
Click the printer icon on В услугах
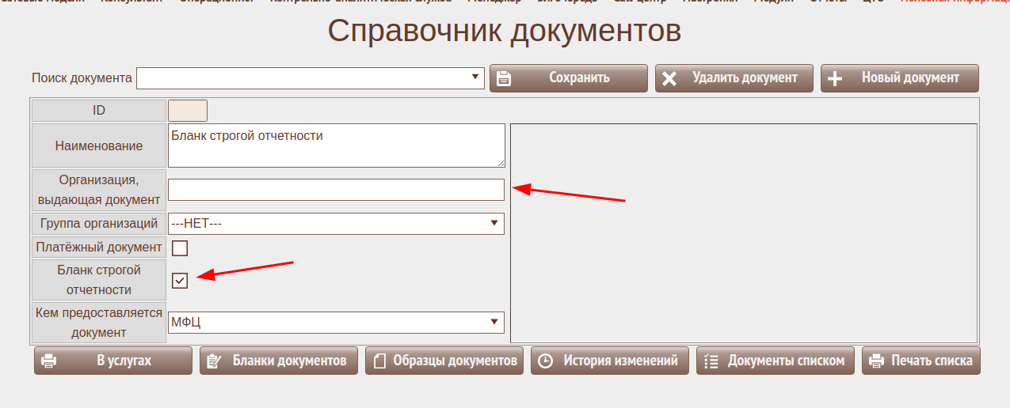(x=48, y=361)
